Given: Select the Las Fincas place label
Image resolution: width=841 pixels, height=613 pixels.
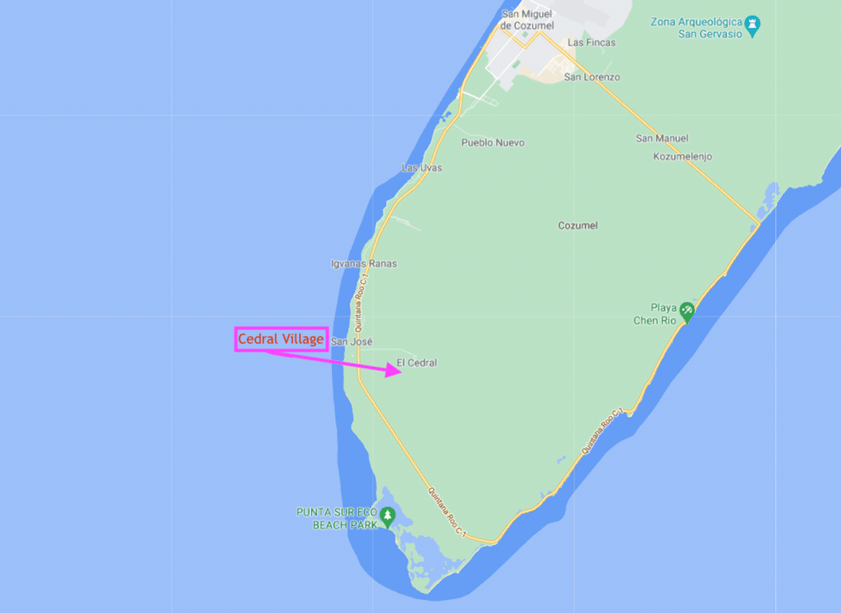Looking at the screenshot, I should [x=591, y=43].
